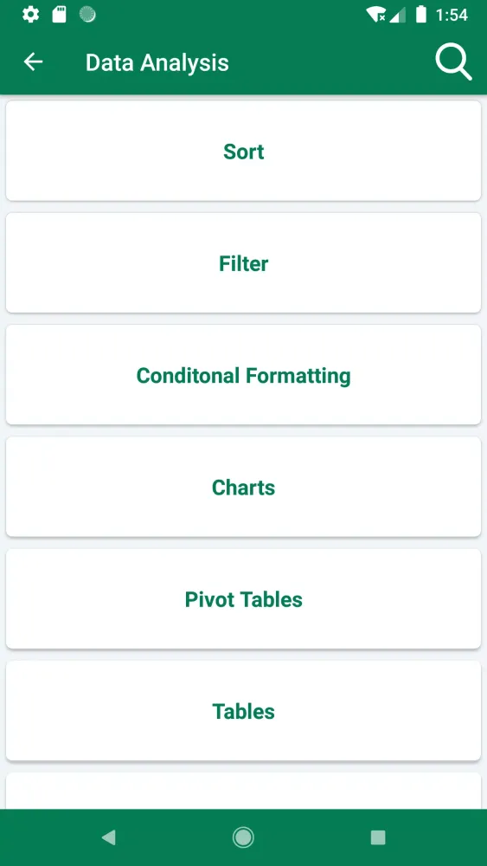Image resolution: width=487 pixels, height=866 pixels.
Task: Open the Filter topic card
Action: (243, 263)
